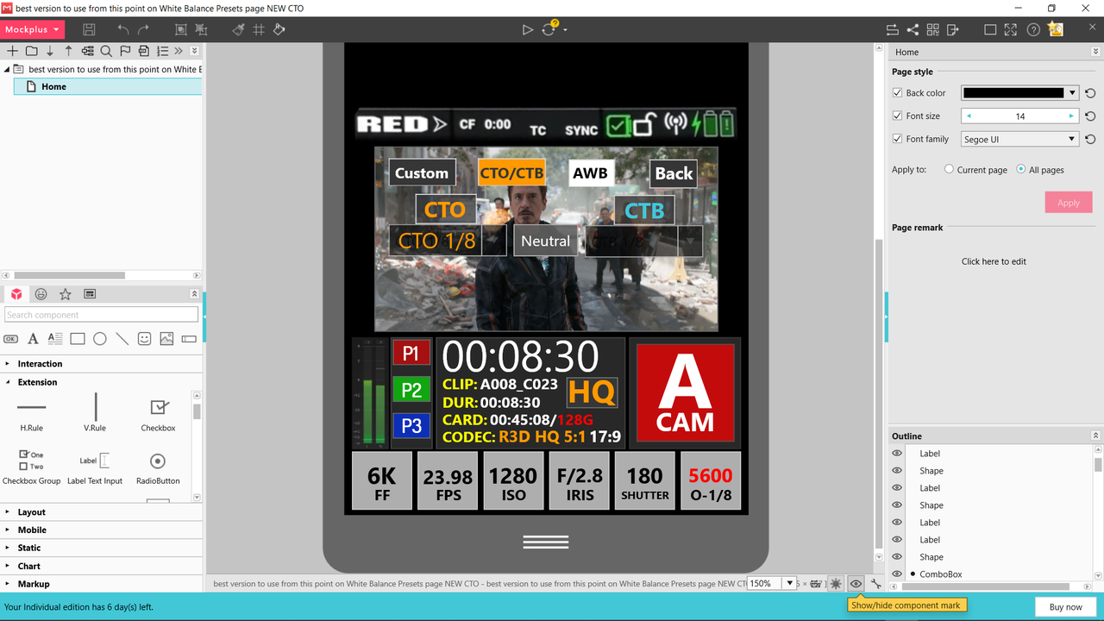This screenshot has height=621, width=1104.
Task: Pick the text label 'A' quick component
Action: pos(33,339)
